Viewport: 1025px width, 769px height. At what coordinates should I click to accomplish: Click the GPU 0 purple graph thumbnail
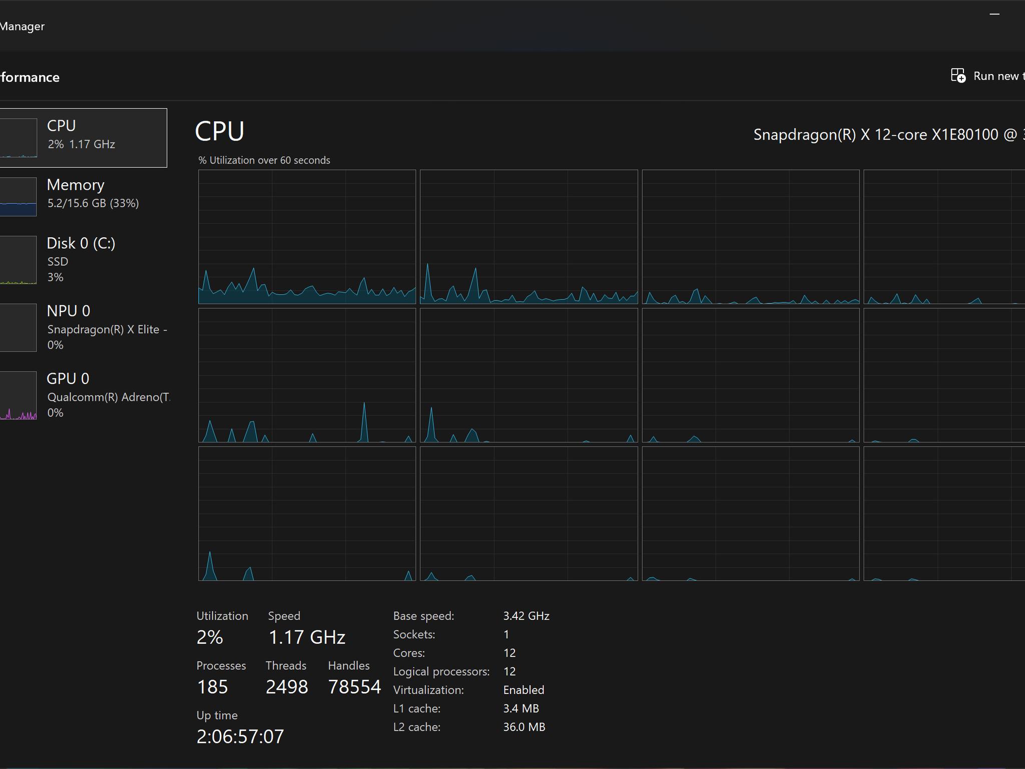(18, 396)
